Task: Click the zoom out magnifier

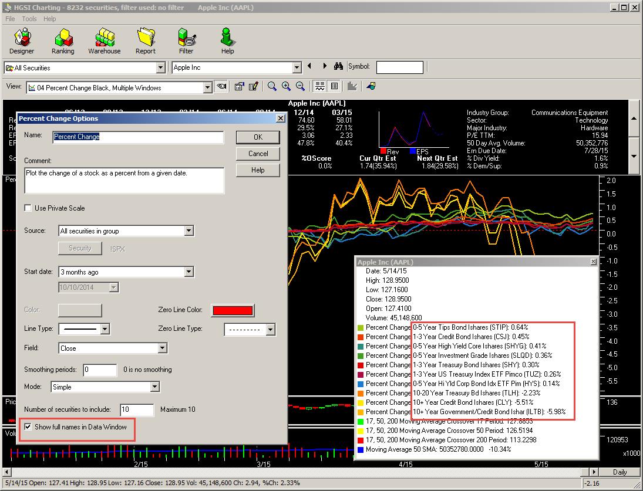Action: (300, 86)
